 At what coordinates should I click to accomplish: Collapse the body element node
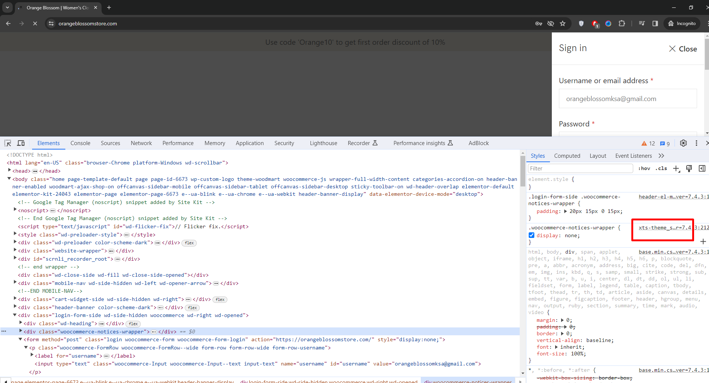[9, 179]
